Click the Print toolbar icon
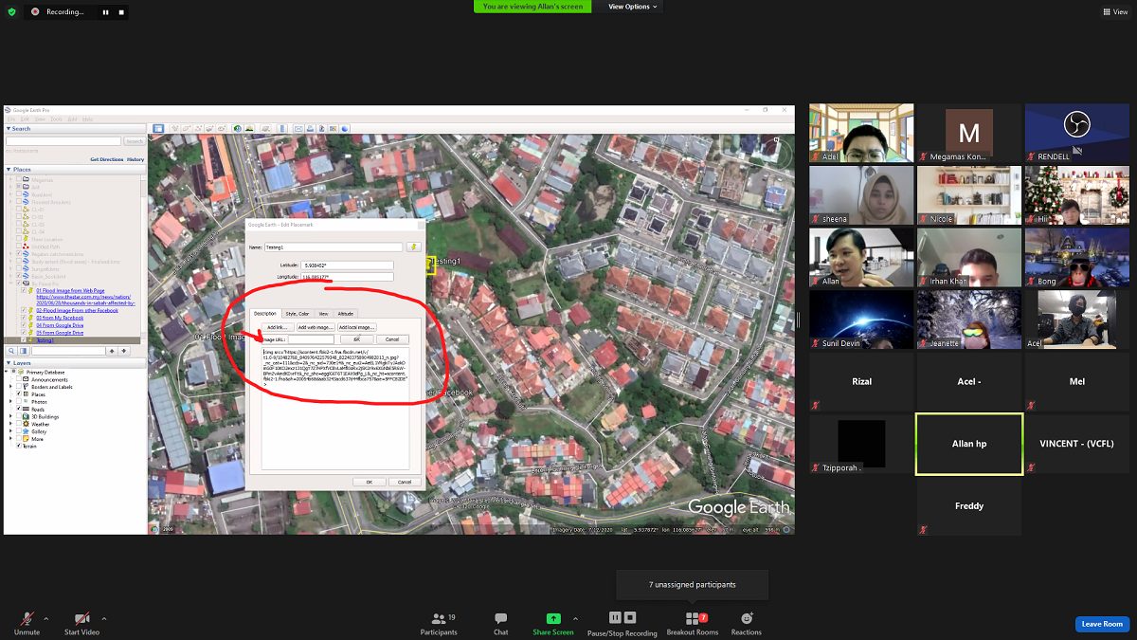 309,128
